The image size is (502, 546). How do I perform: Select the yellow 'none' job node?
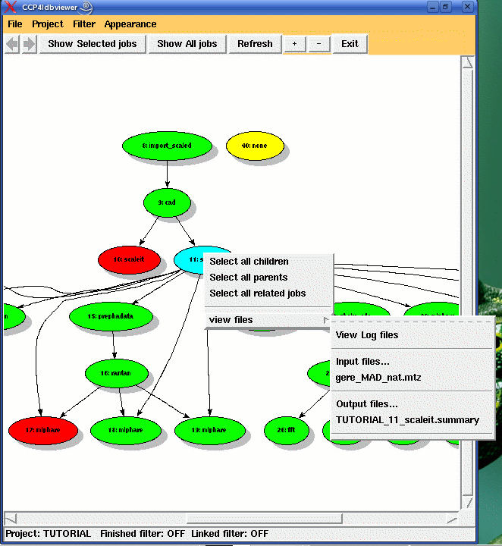(255, 146)
